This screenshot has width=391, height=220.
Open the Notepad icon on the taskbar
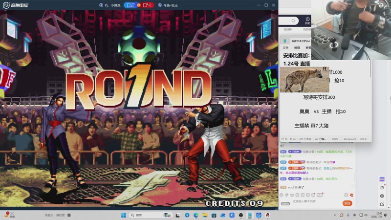tap(250, 215)
